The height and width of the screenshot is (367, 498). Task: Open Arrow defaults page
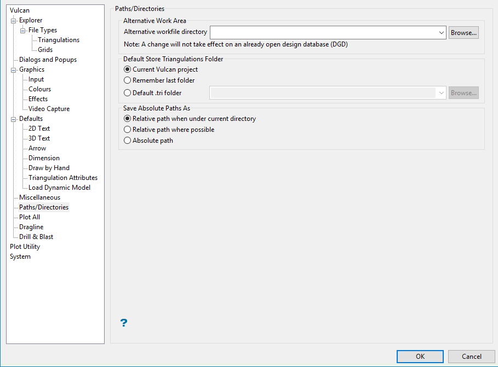click(37, 148)
